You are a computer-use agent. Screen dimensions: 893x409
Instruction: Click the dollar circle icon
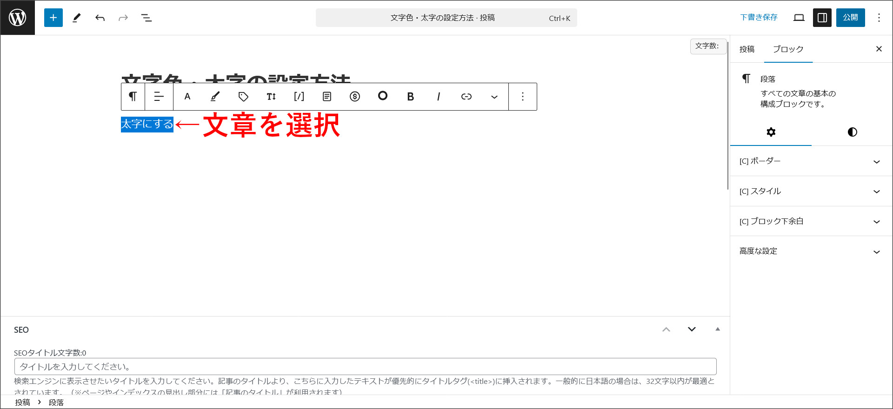tap(355, 97)
